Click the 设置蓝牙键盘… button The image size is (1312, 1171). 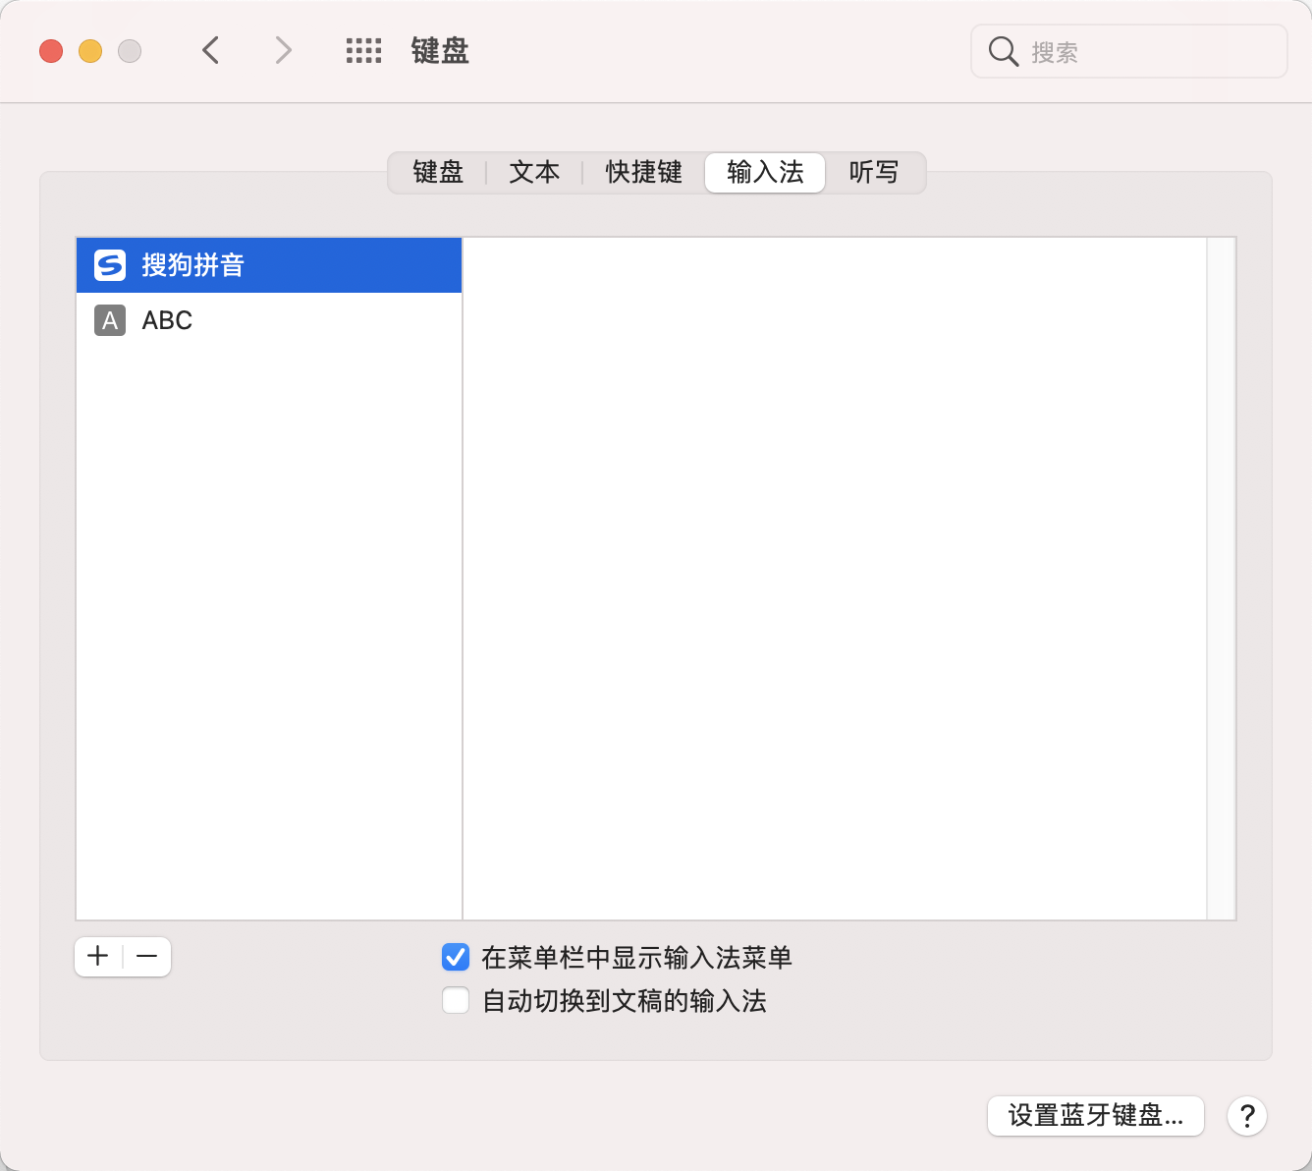coord(1095,1116)
